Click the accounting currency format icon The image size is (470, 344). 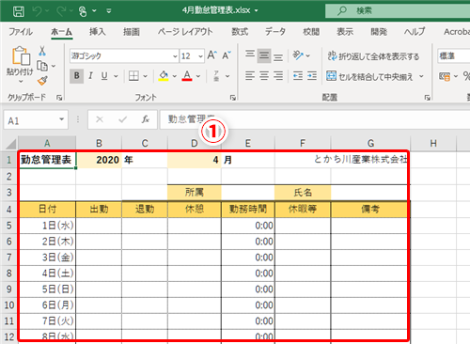coord(445,76)
